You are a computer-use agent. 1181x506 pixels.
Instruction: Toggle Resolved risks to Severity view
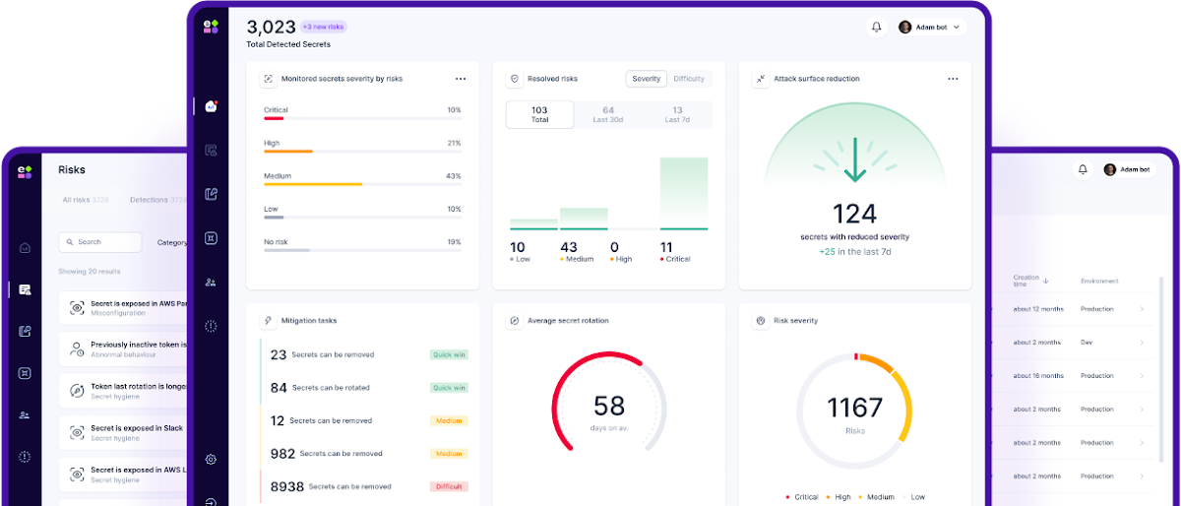click(647, 79)
